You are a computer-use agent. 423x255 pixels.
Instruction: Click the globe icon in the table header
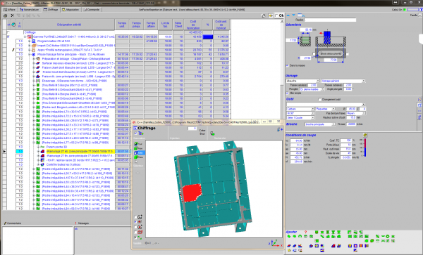pyautogui.click(x=13, y=25)
